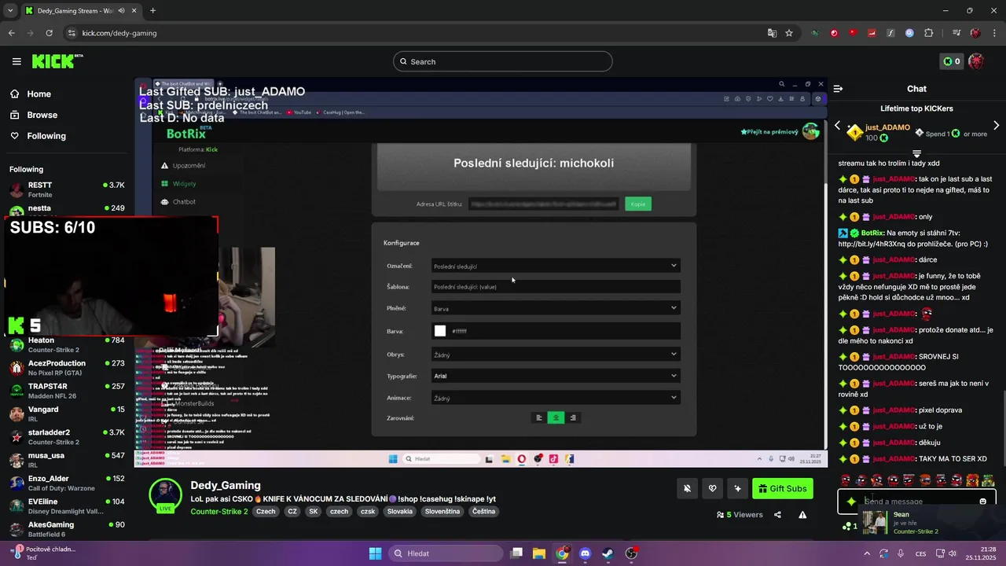1006x566 pixels.
Task: Open Typografie Arial dropdown in BotRix
Action: [556, 376]
